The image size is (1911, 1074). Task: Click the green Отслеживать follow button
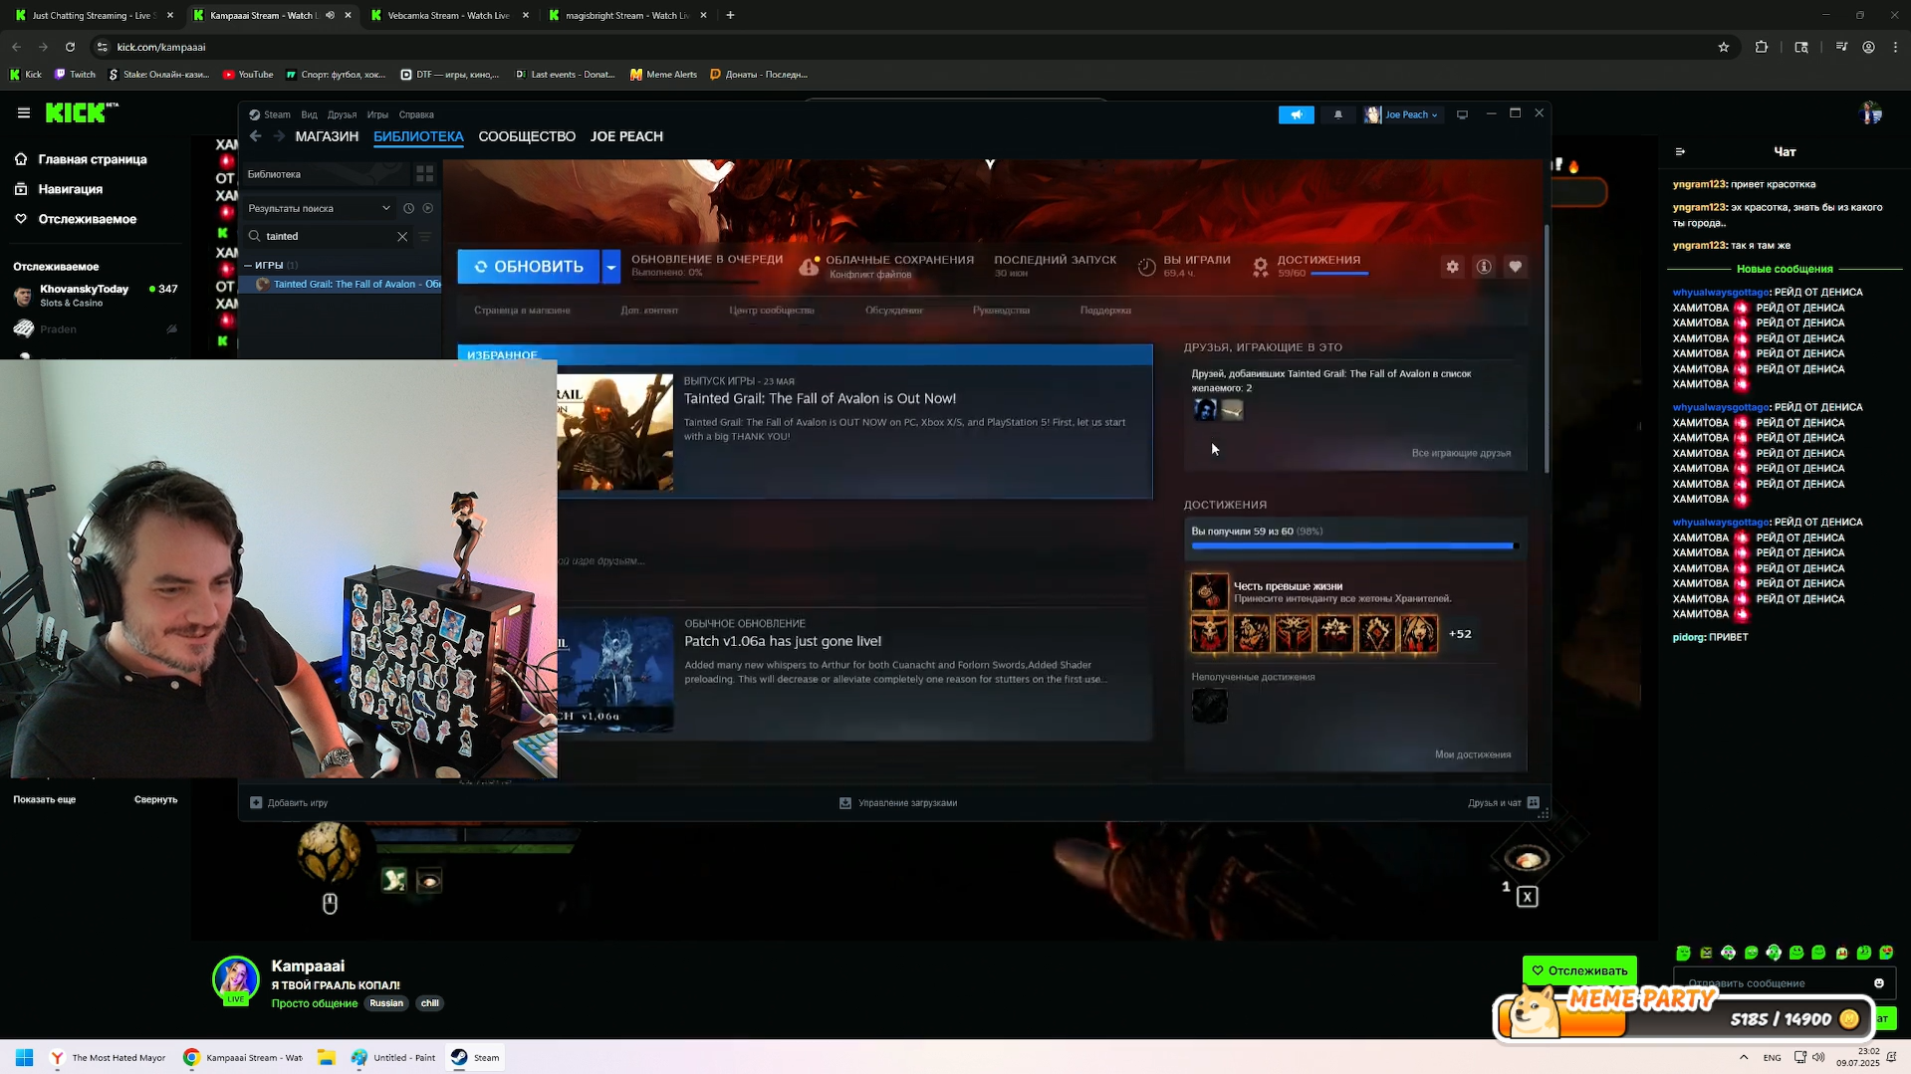(1579, 970)
